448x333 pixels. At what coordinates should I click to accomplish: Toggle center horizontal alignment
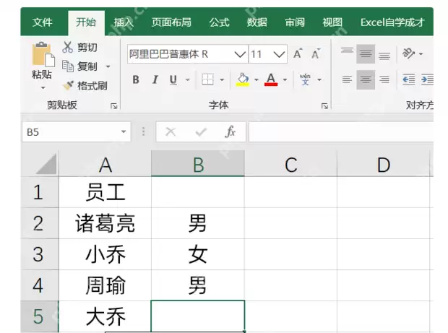pos(366,79)
